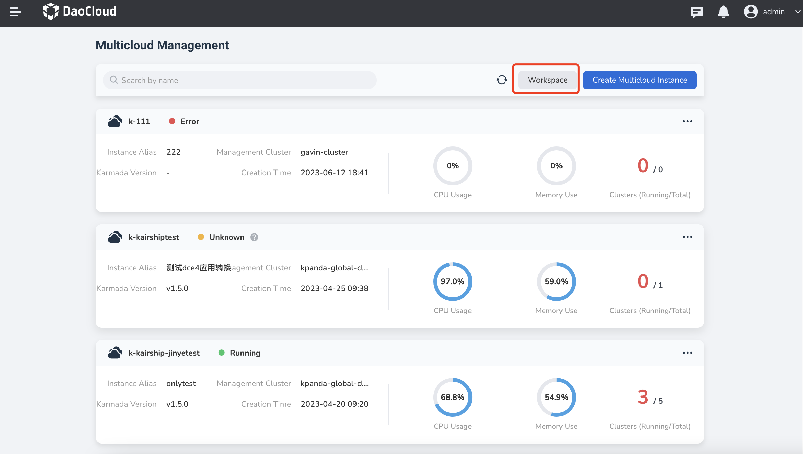Click the green Running status dot

click(x=222, y=353)
